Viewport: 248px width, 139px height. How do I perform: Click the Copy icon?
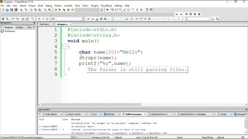[x=36, y=10]
